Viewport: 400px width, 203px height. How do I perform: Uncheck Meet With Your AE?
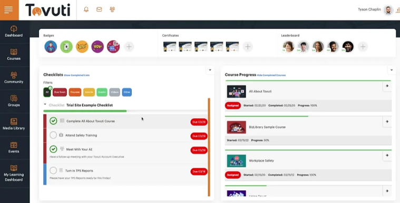pos(53,149)
